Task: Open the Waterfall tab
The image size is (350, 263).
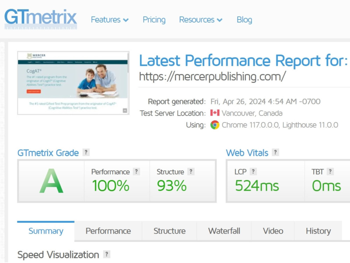Action: (224, 231)
